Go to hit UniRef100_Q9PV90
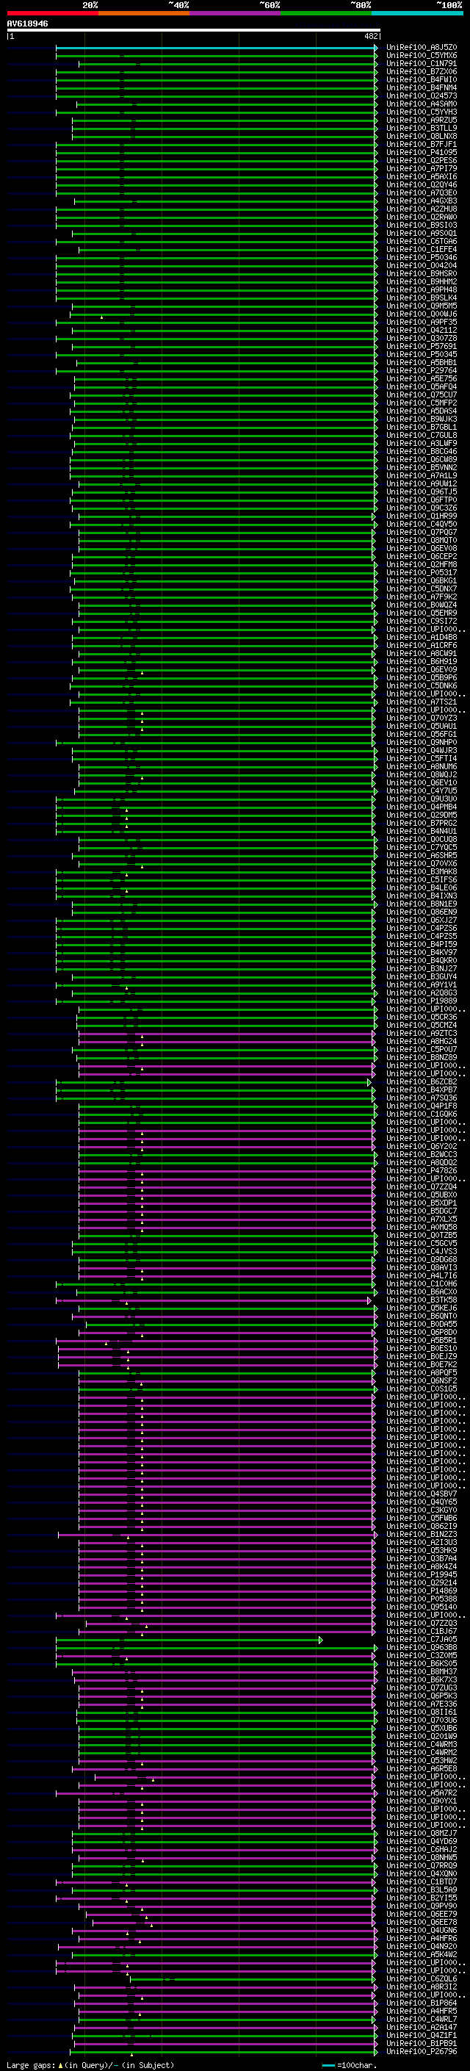Image resolution: width=470 pixels, height=2071 pixels. pos(422,1906)
